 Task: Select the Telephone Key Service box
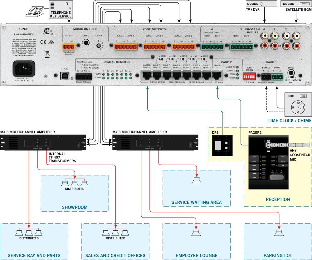coord(61,10)
